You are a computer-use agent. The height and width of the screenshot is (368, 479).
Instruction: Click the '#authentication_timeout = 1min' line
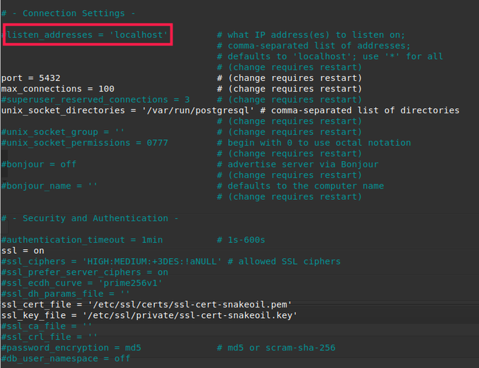pos(82,240)
